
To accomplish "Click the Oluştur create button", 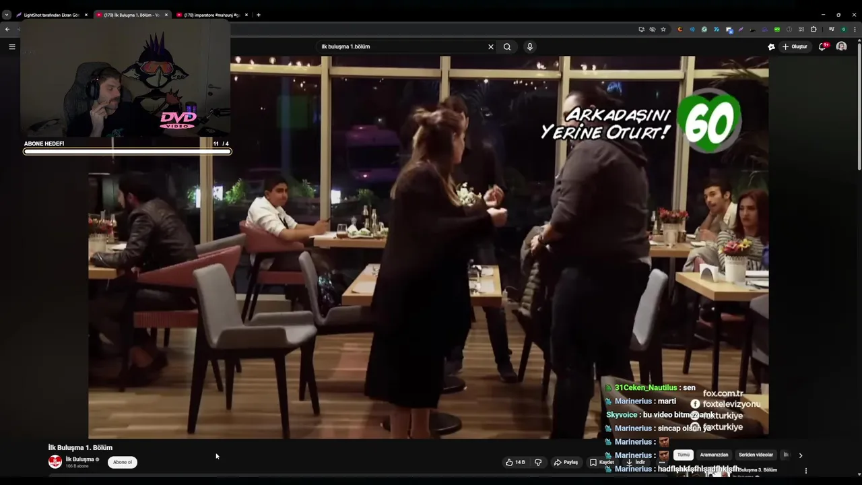I will click(x=795, y=46).
